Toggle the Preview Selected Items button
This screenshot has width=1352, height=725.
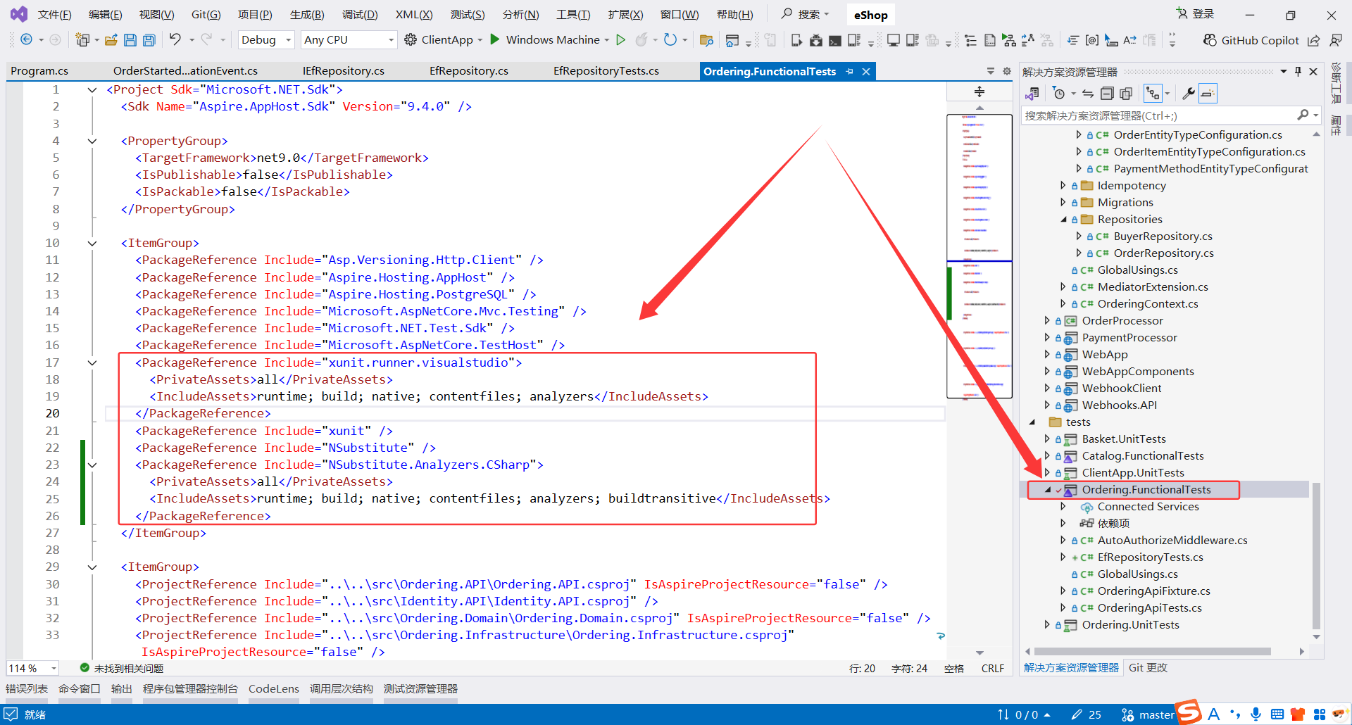pyautogui.click(x=1208, y=94)
